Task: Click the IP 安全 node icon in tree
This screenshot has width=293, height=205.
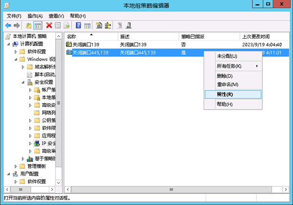Action: tap(37, 143)
